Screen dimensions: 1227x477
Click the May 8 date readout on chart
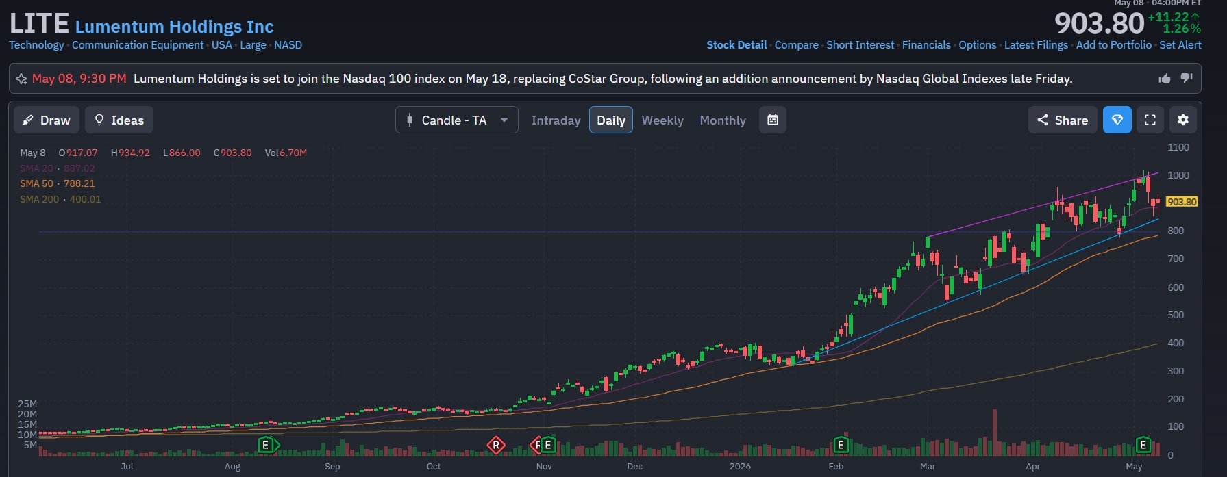tap(33, 153)
